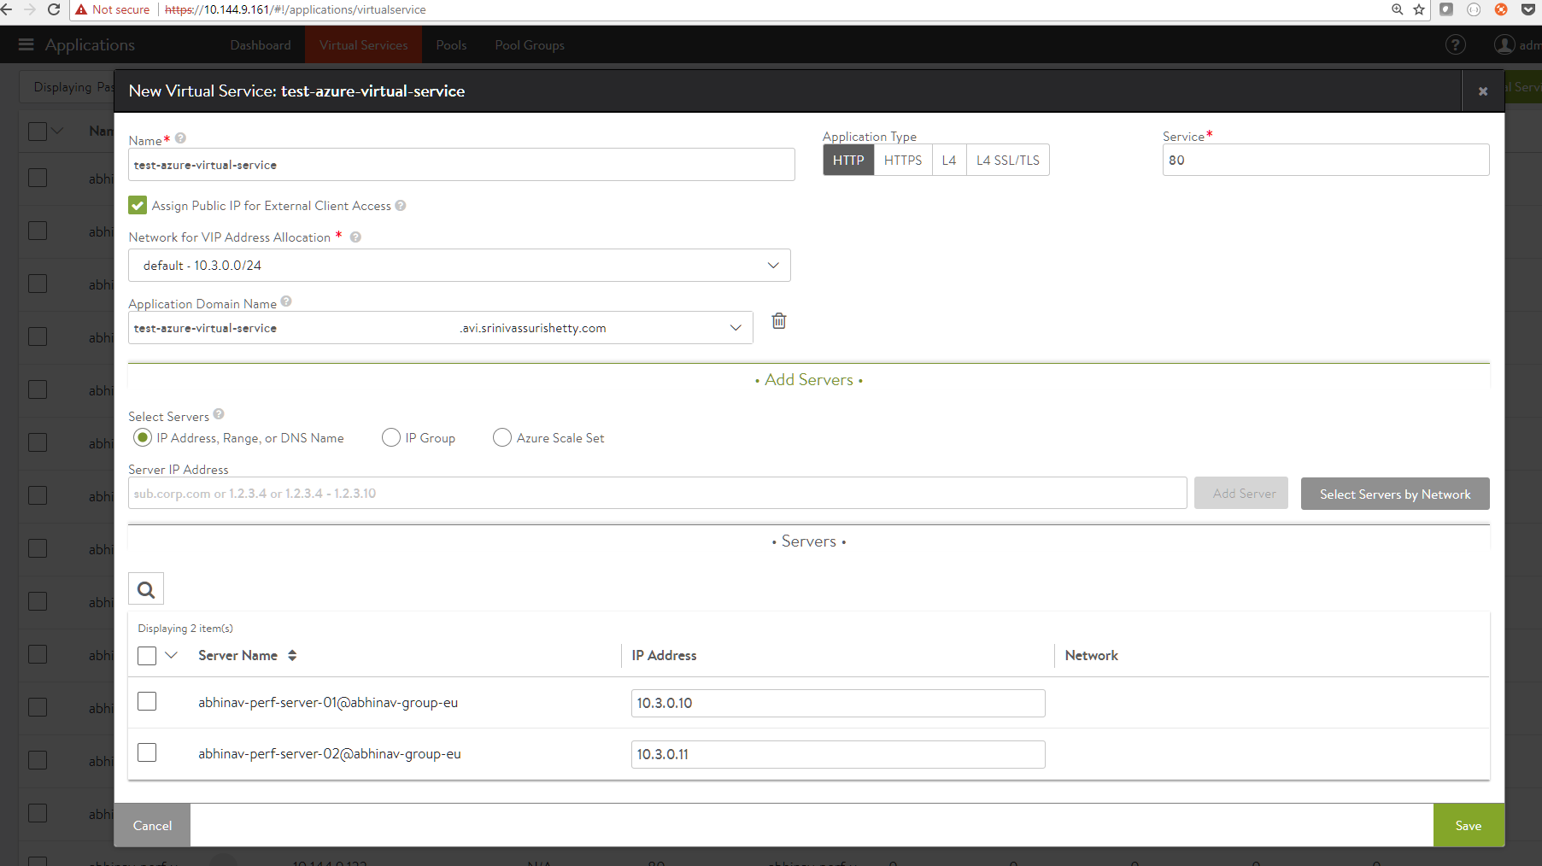Image resolution: width=1542 pixels, height=866 pixels.
Task: Open the Dashboard tab
Action: point(261,45)
